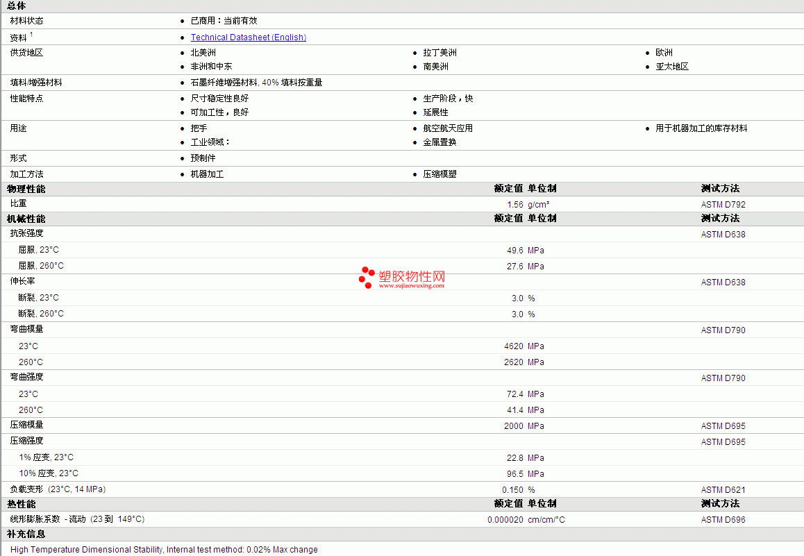
Task: Click the 补充信息 section header
Action: 26,534
